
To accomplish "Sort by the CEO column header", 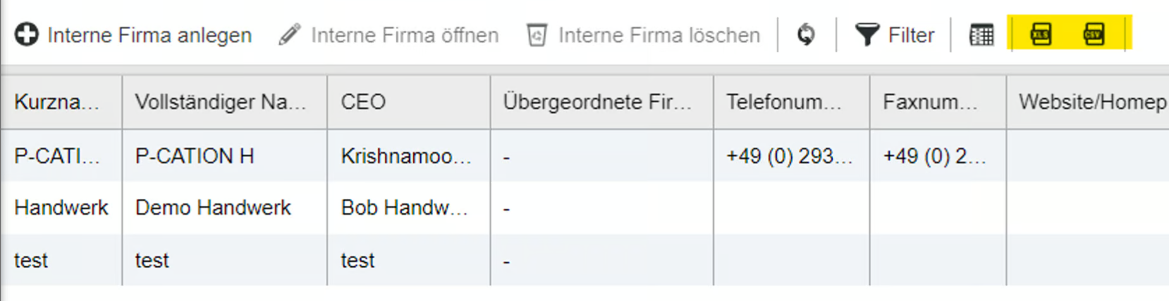I will click(364, 102).
